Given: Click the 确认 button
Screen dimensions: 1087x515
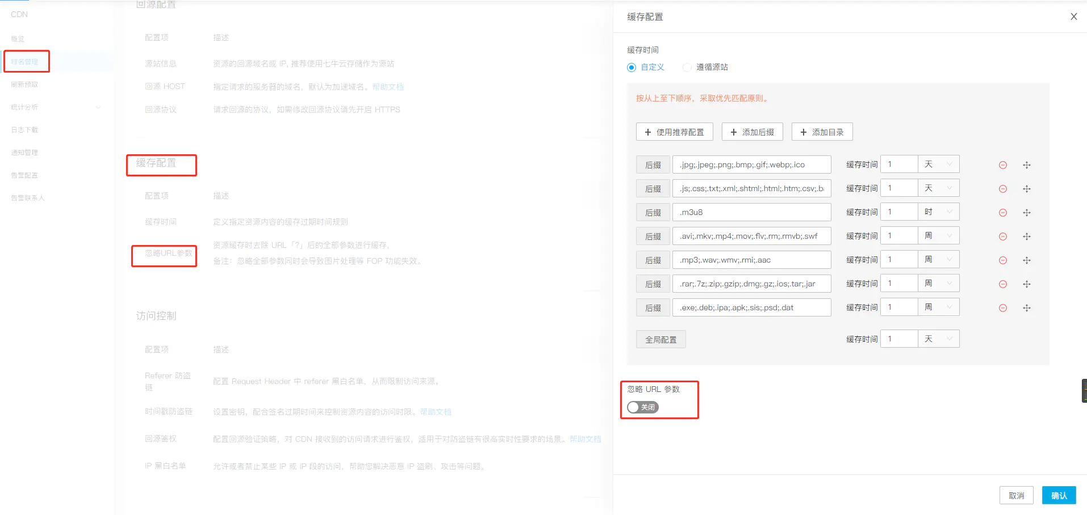Looking at the screenshot, I should tap(1059, 495).
